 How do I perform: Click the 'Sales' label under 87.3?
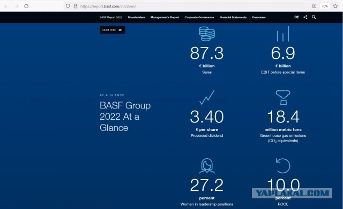[207, 72]
